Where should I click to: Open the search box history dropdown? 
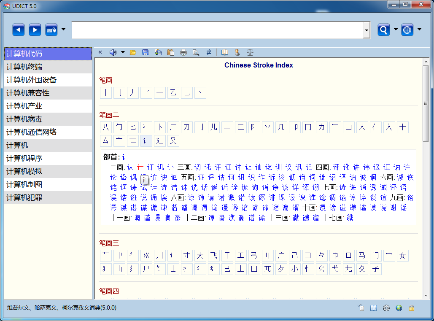coord(367,30)
